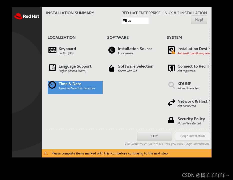This screenshot has height=180, width=233.
Task: Click the Installation Source disc icon
Action: pyautogui.click(x=112, y=50)
